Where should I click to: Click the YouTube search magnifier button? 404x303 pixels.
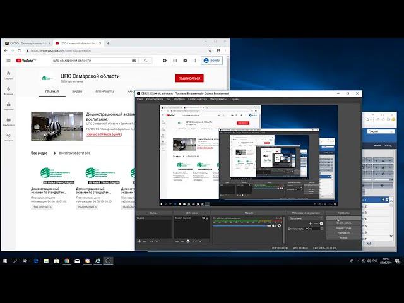[146, 61]
